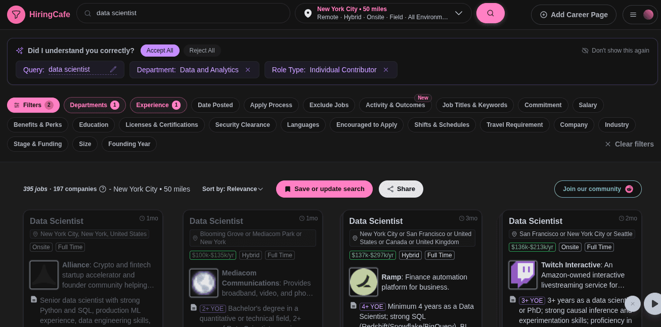Open the Twitch Data Scientist job title
Screen dimensions: 661x327
536,221
